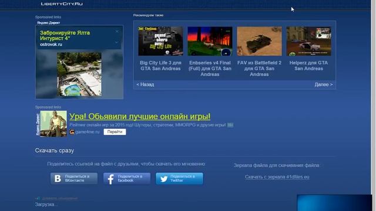Share via the ВКонтакте button
The image size is (376, 211).
coord(74,178)
